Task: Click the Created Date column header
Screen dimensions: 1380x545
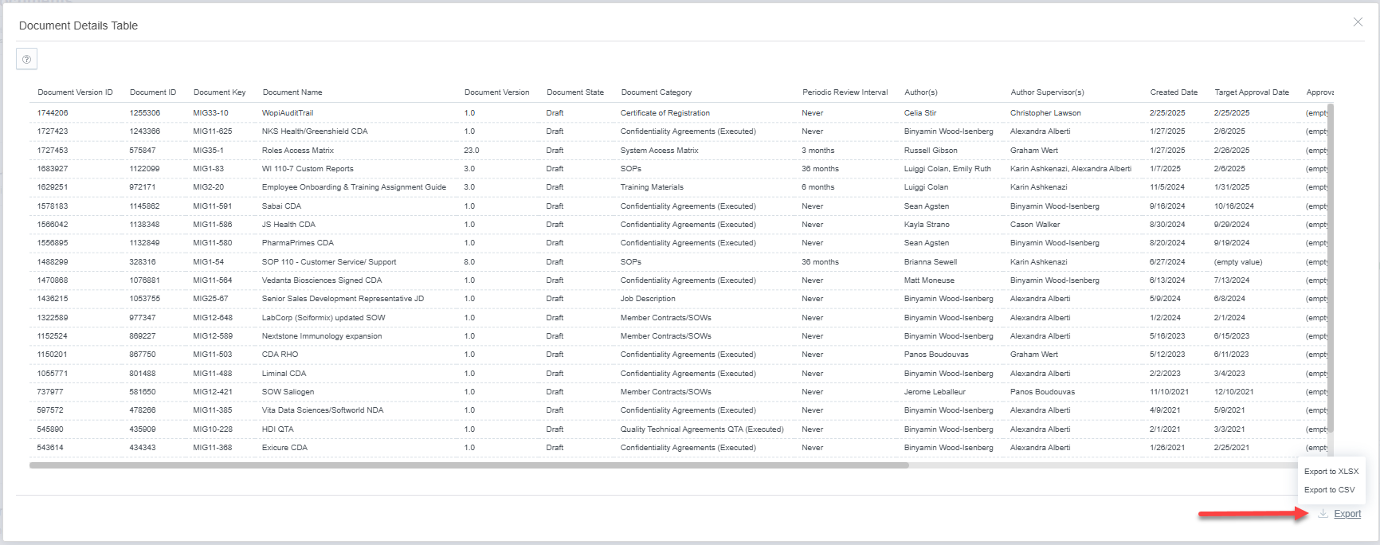Action: coord(1174,92)
